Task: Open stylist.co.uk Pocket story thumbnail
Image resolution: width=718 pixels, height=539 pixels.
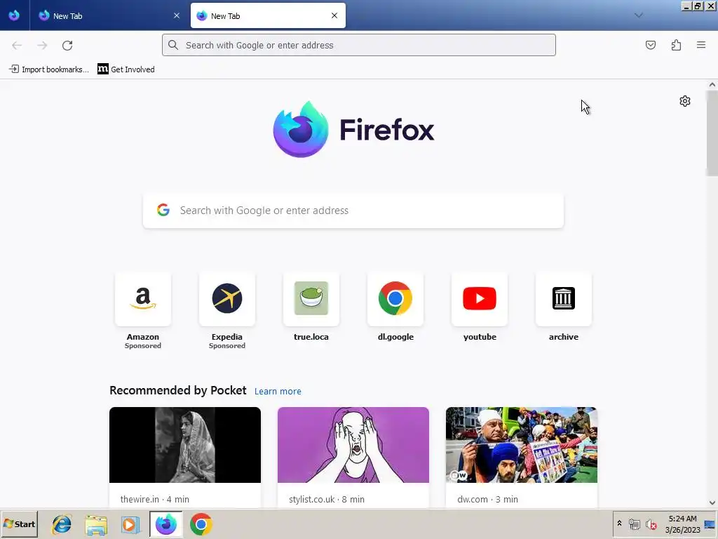Action: click(x=353, y=444)
